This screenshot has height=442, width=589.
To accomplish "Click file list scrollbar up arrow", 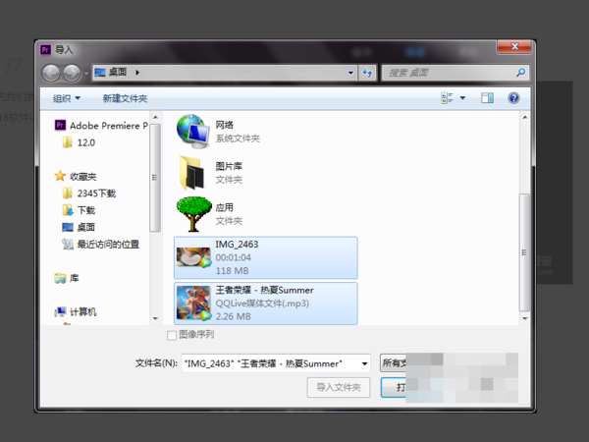I will pyautogui.click(x=525, y=117).
